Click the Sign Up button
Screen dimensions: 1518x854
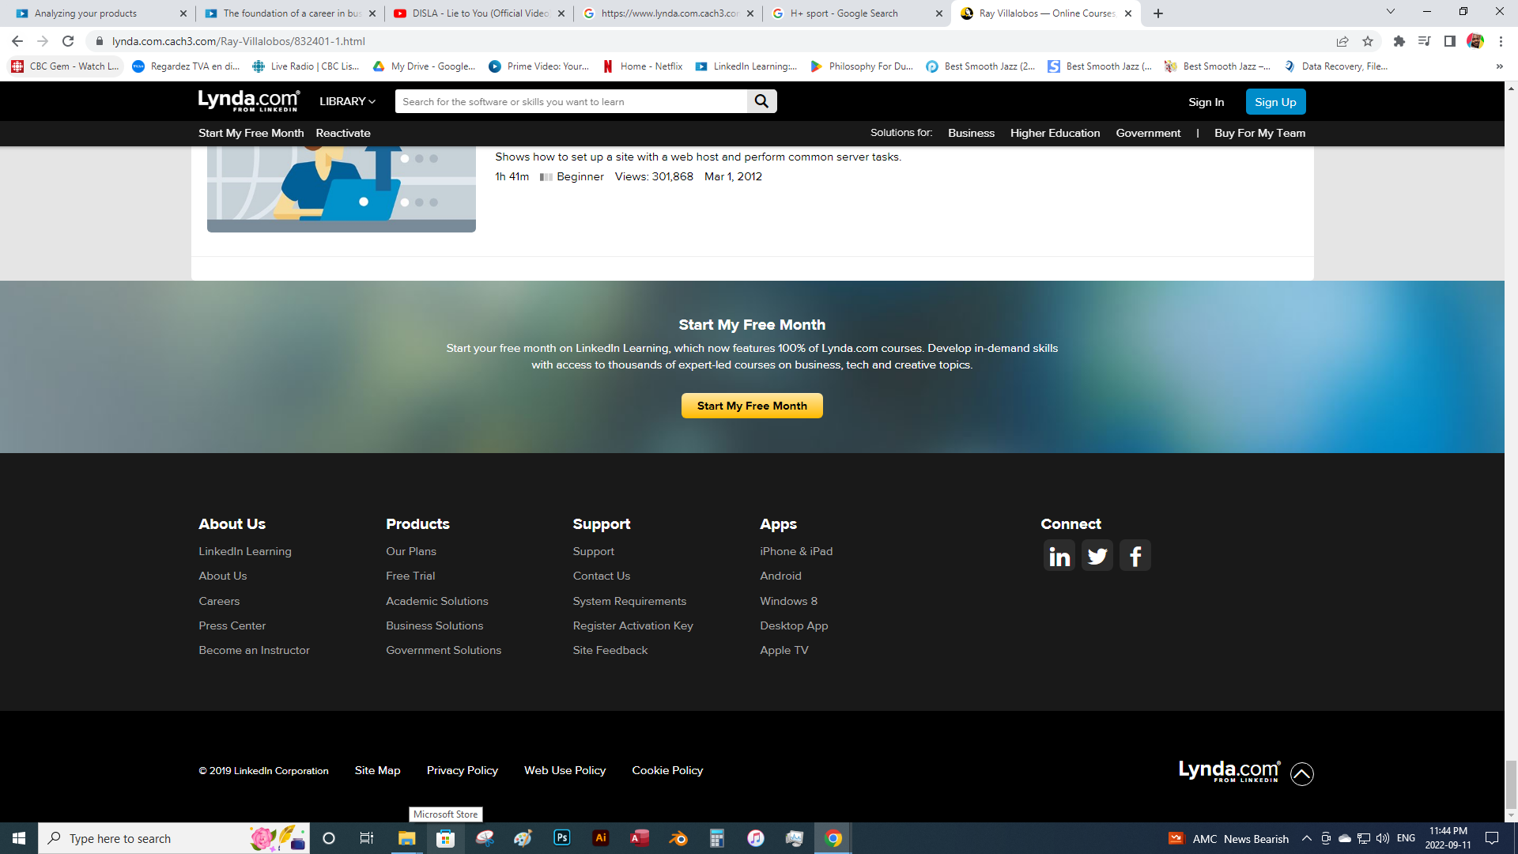tap(1274, 102)
